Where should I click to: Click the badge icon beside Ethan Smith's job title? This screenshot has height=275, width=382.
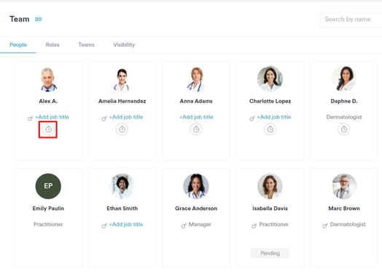[x=104, y=225]
